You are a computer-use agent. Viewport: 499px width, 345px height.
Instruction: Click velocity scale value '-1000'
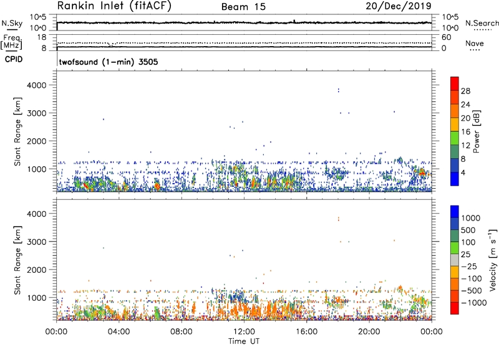click(x=474, y=303)
